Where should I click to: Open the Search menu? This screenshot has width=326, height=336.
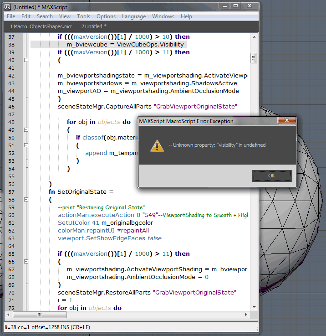click(x=45, y=16)
